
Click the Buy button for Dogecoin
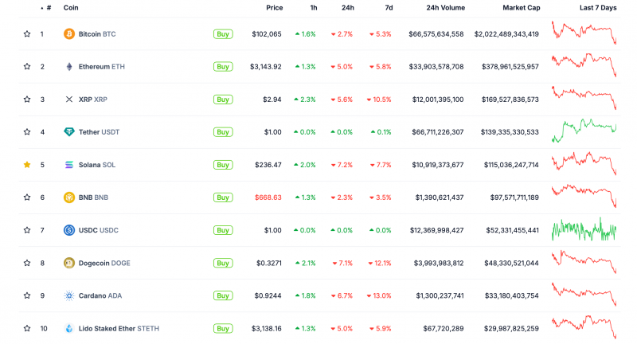tap(223, 263)
